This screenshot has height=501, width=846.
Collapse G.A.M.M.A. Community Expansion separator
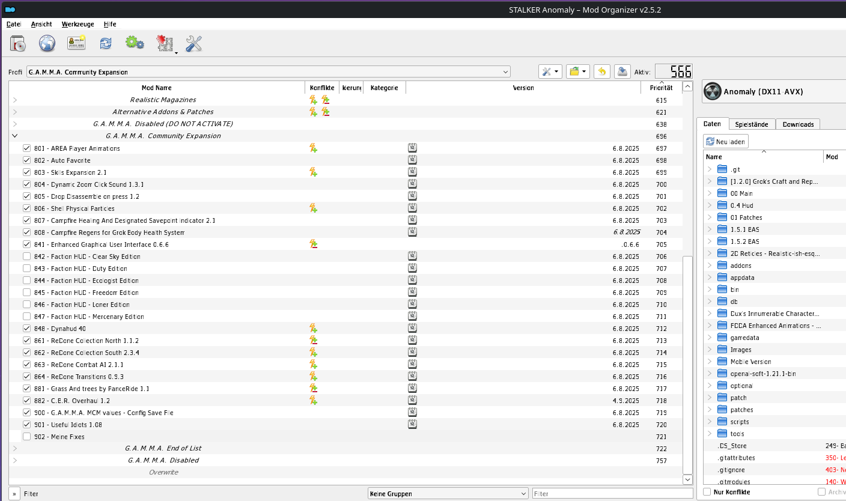(x=15, y=136)
